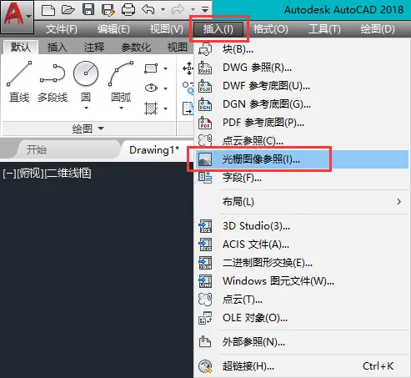Choose OLE 对象(O)... menu entry
Image resolution: width=411 pixels, height=378 pixels.
click(302, 318)
